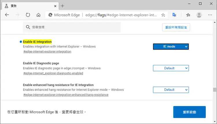
Task: Click the forward navigation arrow
Action: 17,15
